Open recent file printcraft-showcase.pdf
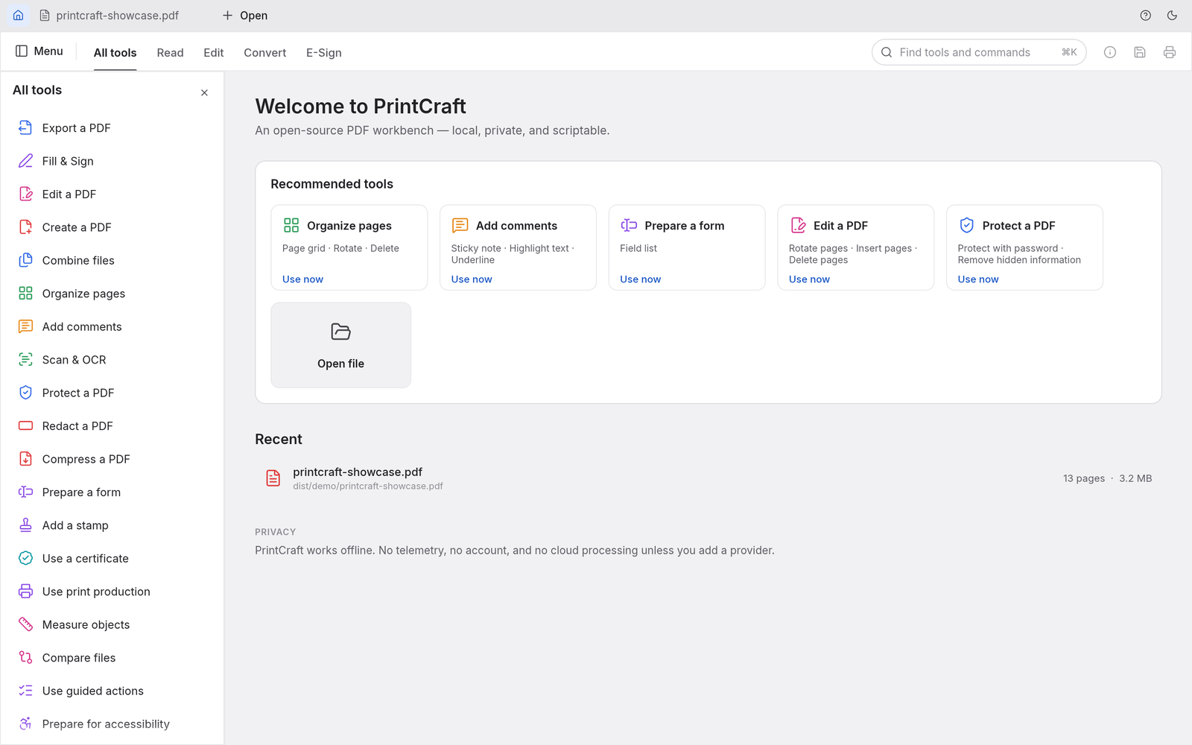The width and height of the screenshot is (1192, 745). tap(708, 478)
